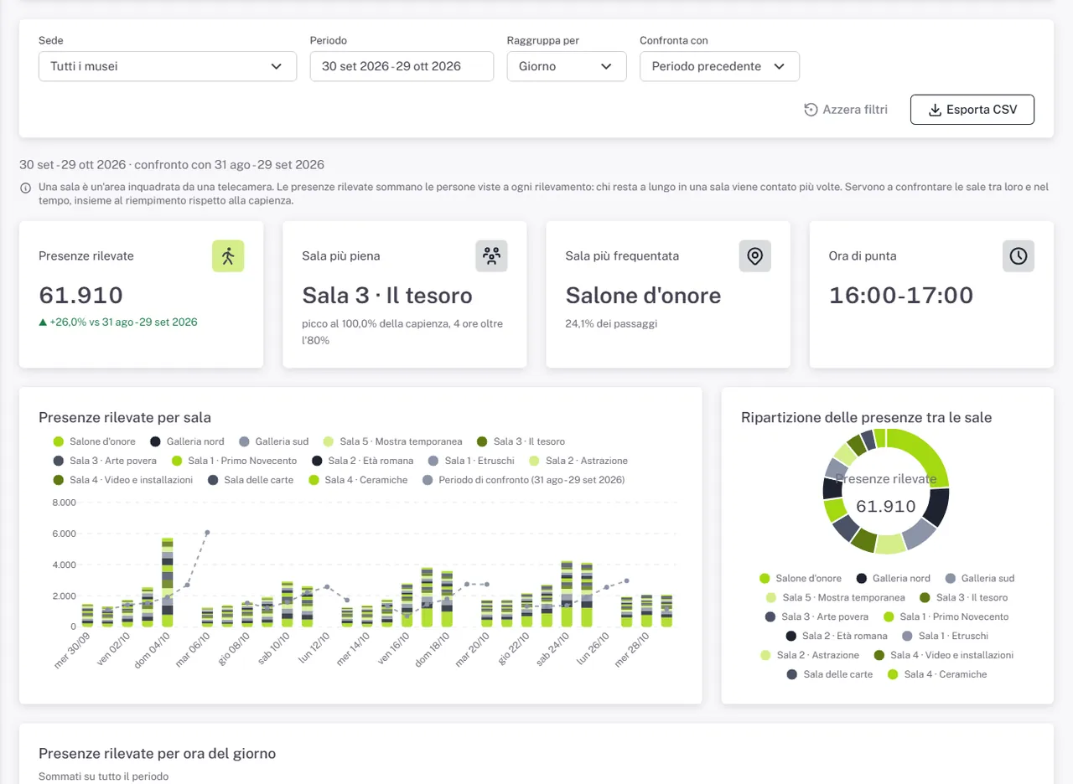Viewport: 1073px width, 784px height.
Task: Click the 61.910 total inside the donut chart
Action: 886,506
